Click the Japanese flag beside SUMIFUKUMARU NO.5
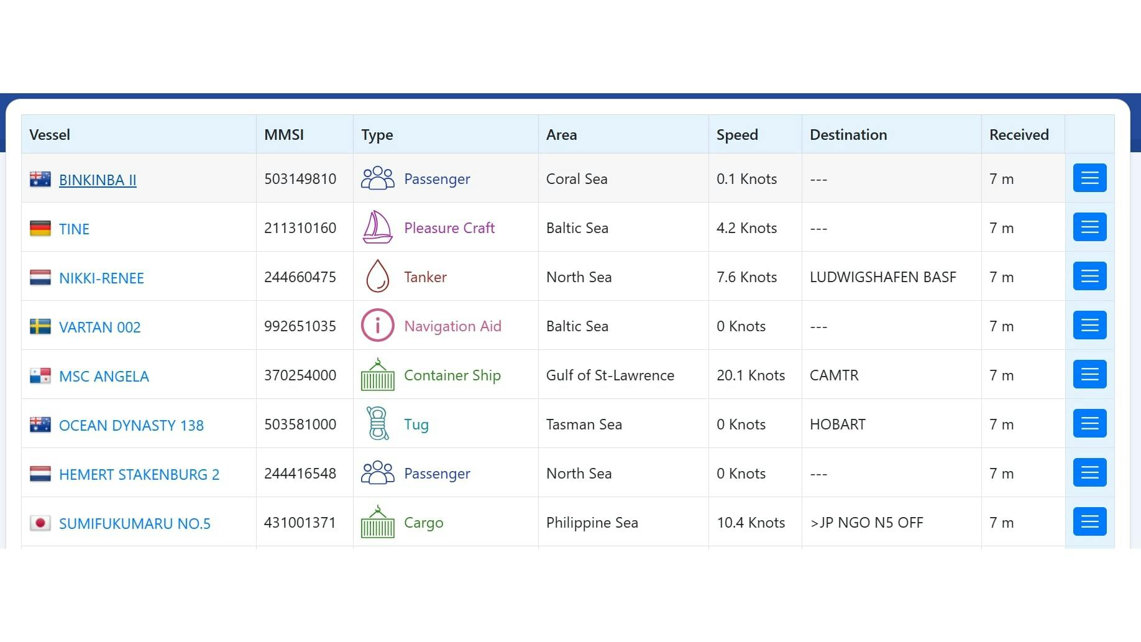Viewport: 1141px width, 642px height. pos(40,523)
